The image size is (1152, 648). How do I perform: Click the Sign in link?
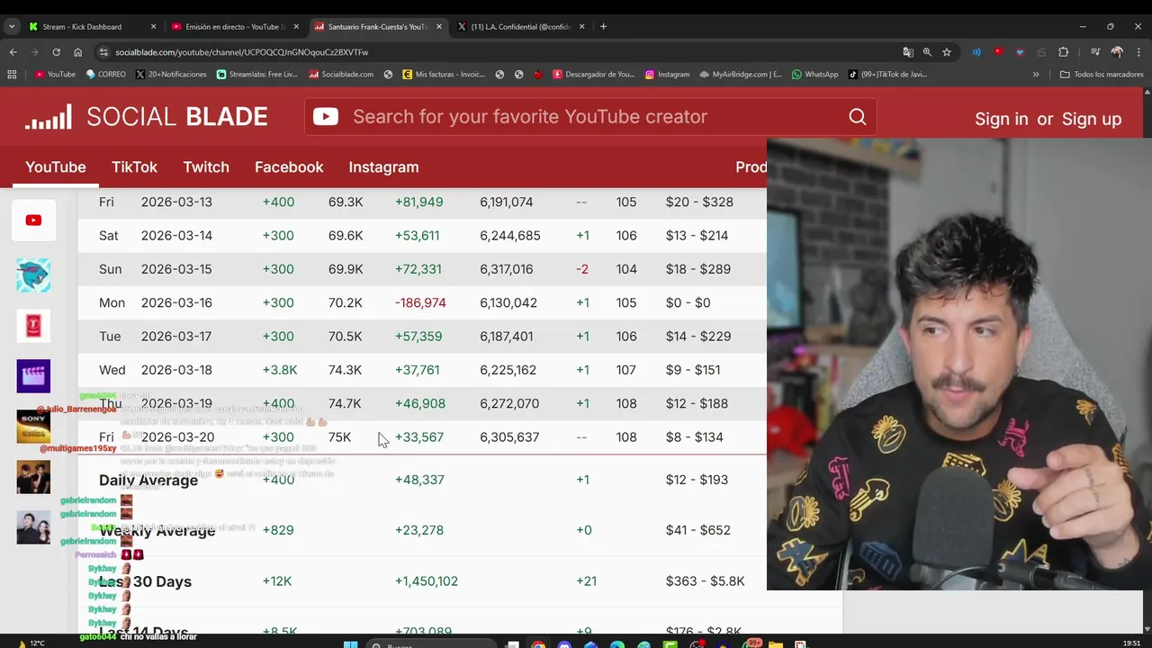click(1001, 119)
